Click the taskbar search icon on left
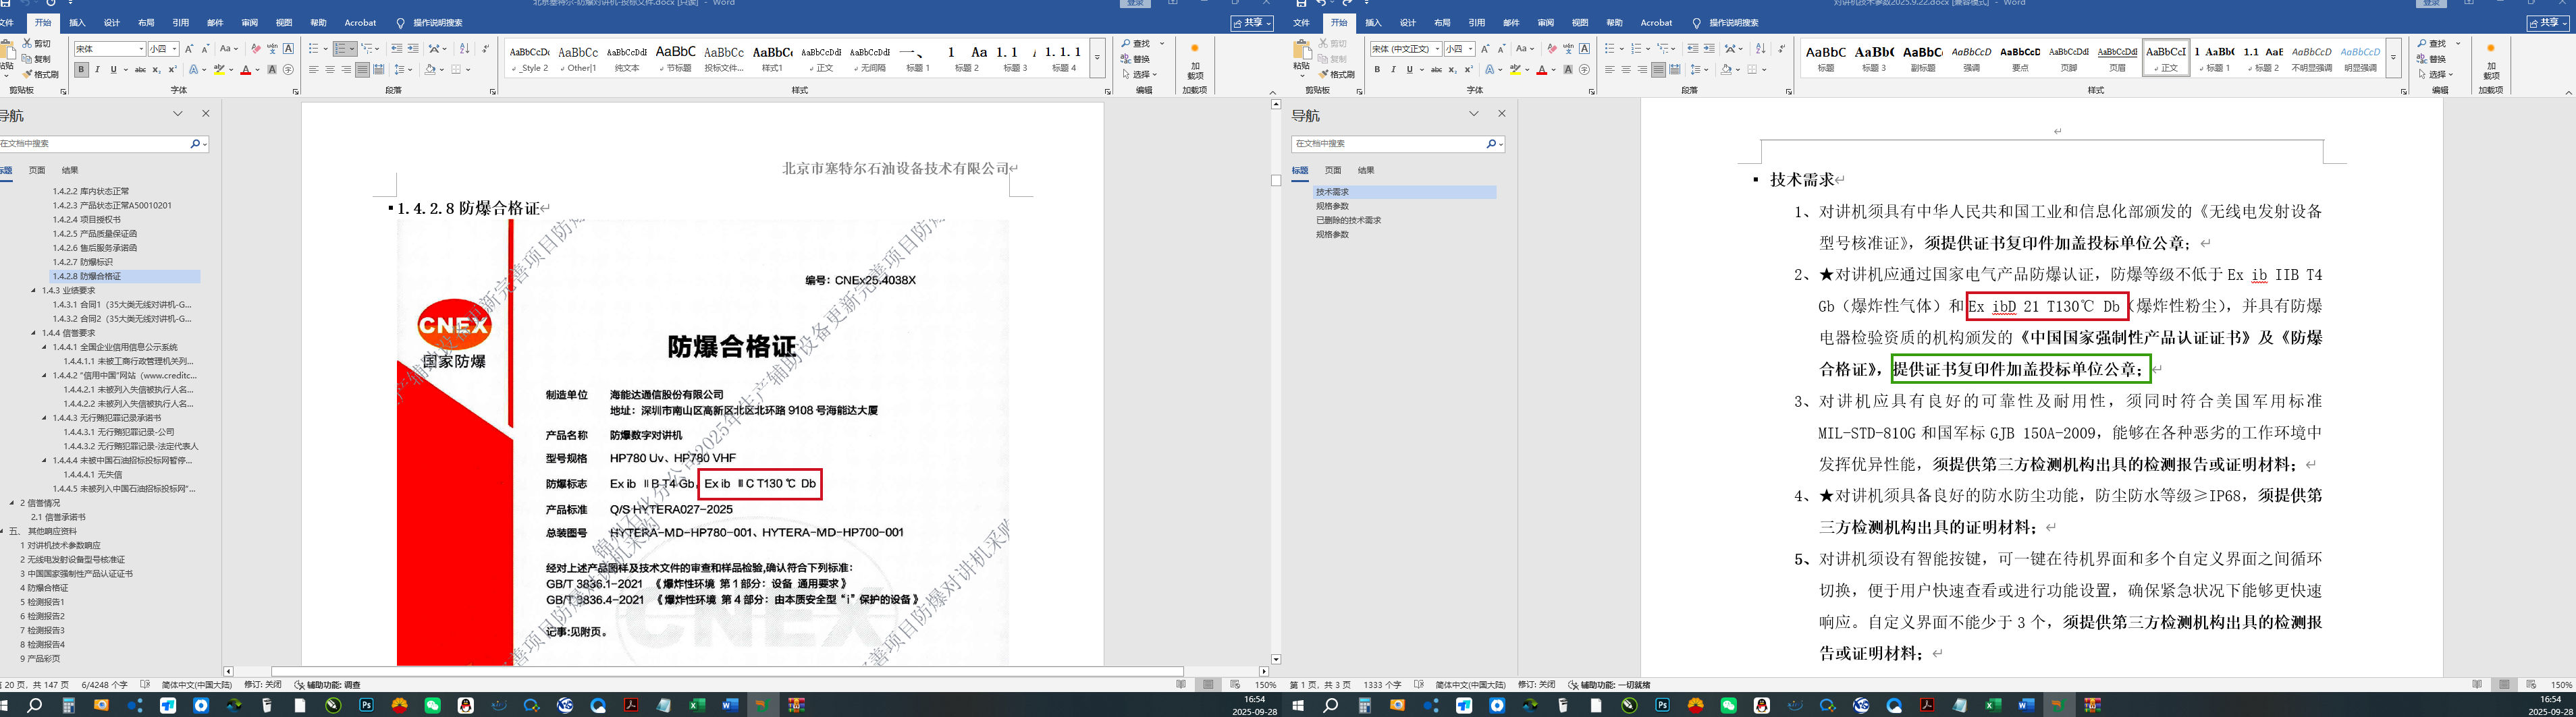 tap(35, 705)
